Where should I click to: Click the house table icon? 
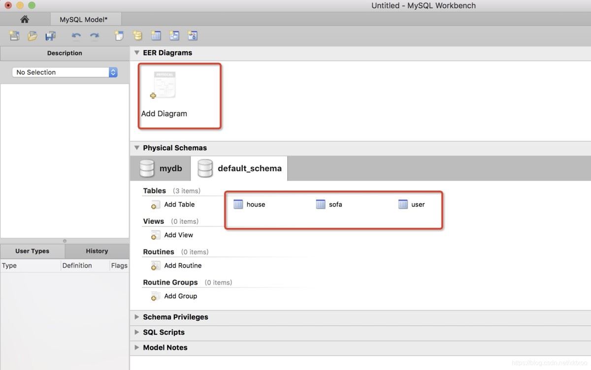238,204
